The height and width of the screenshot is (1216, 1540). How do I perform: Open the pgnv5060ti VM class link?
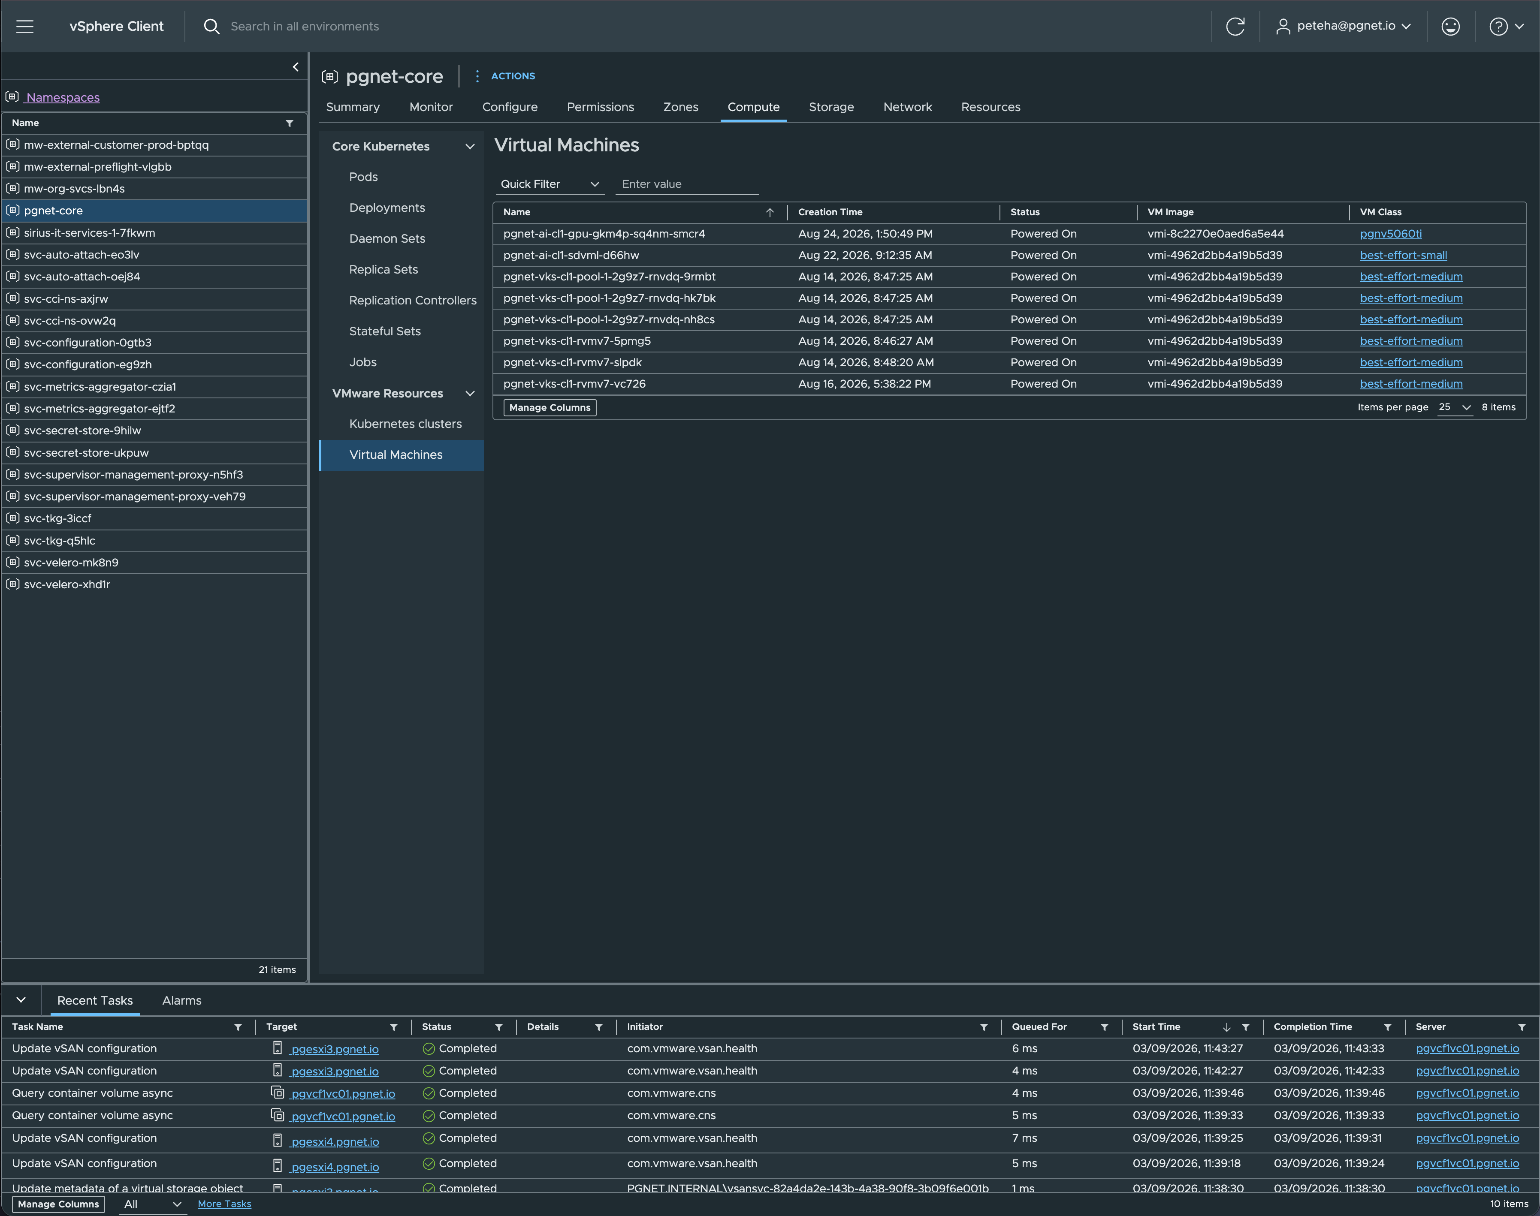[1390, 234]
